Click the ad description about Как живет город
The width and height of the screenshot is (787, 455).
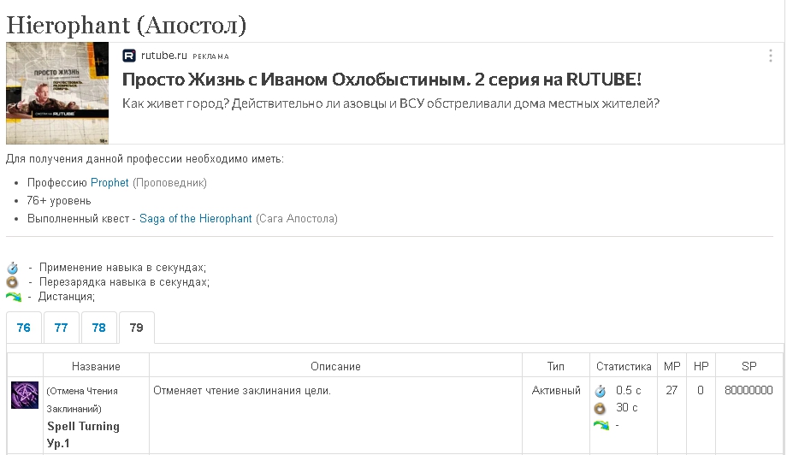click(391, 103)
